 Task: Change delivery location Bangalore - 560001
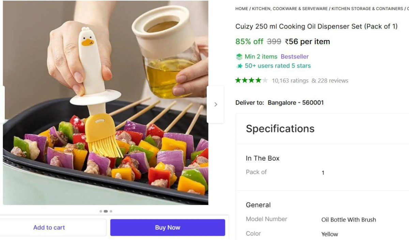[x=296, y=103]
